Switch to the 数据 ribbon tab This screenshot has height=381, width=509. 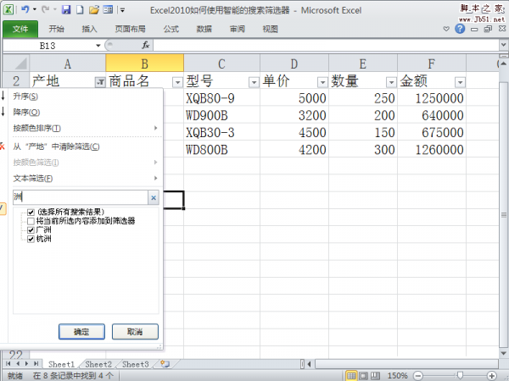click(204, 29)
